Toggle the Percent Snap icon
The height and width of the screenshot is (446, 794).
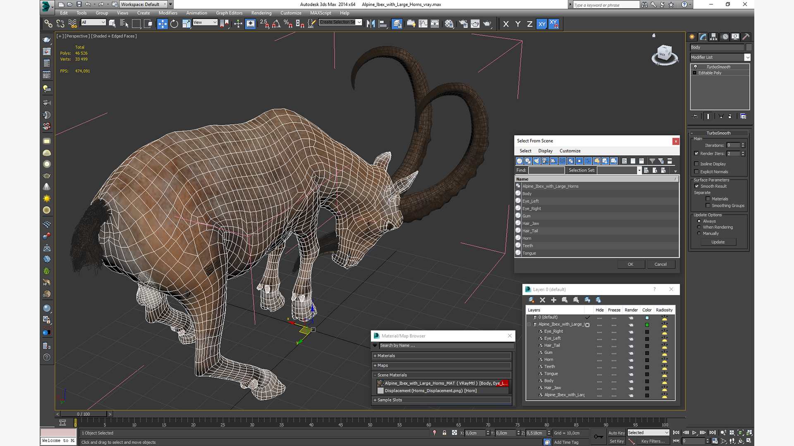tap(288, 24)
